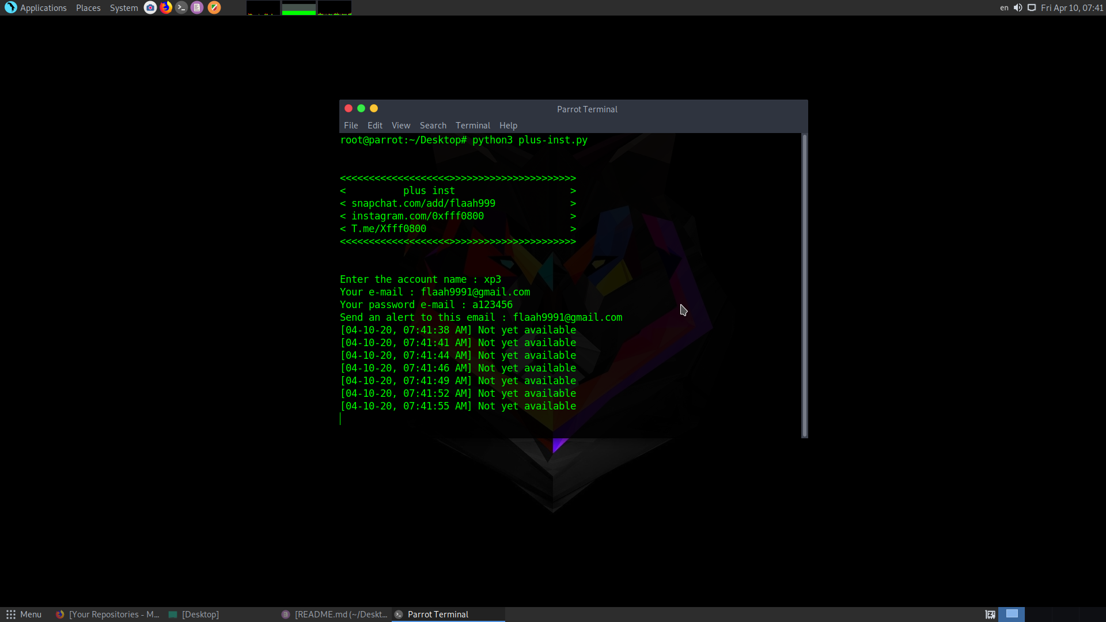Open the purple text editor launcher
The height and width of the screenshot is (622, 1106).
click(197, 7)
